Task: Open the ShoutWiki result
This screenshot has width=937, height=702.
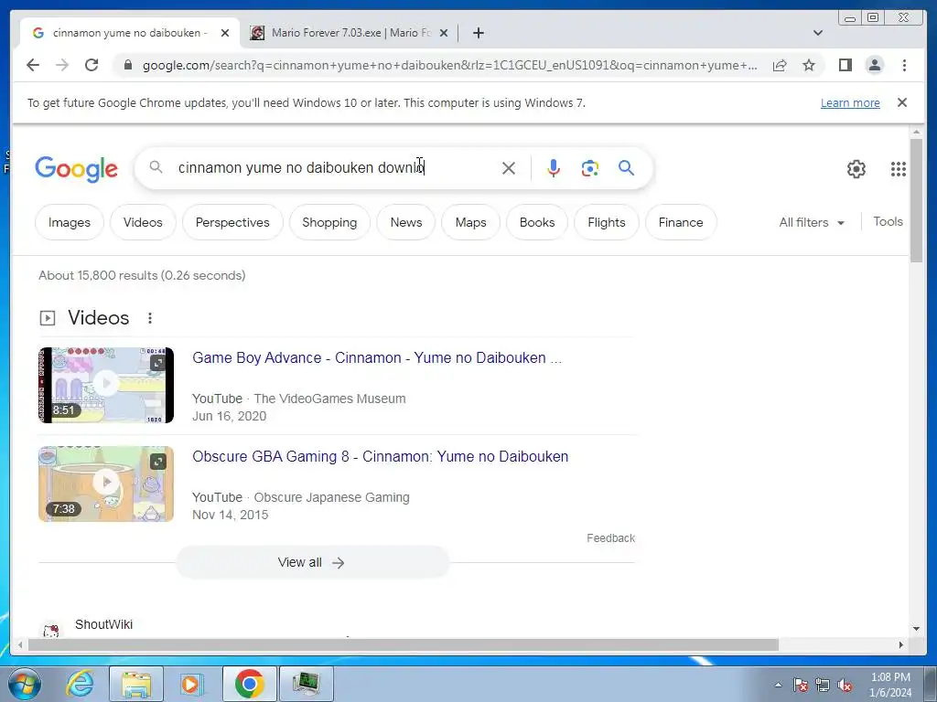Action: 103,624
